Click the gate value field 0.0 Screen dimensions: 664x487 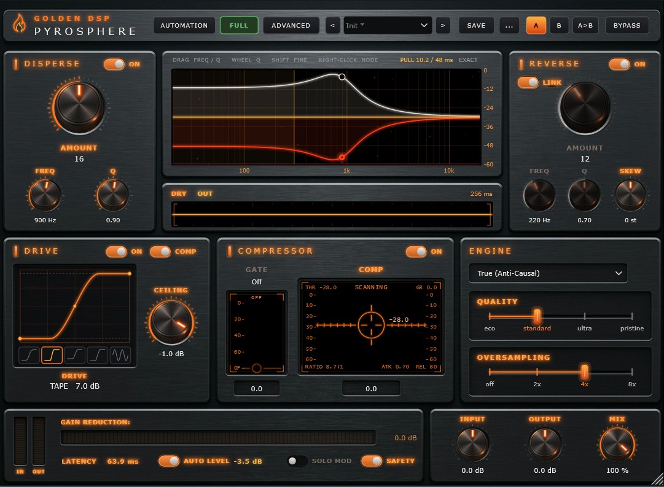tap(257, 388)
